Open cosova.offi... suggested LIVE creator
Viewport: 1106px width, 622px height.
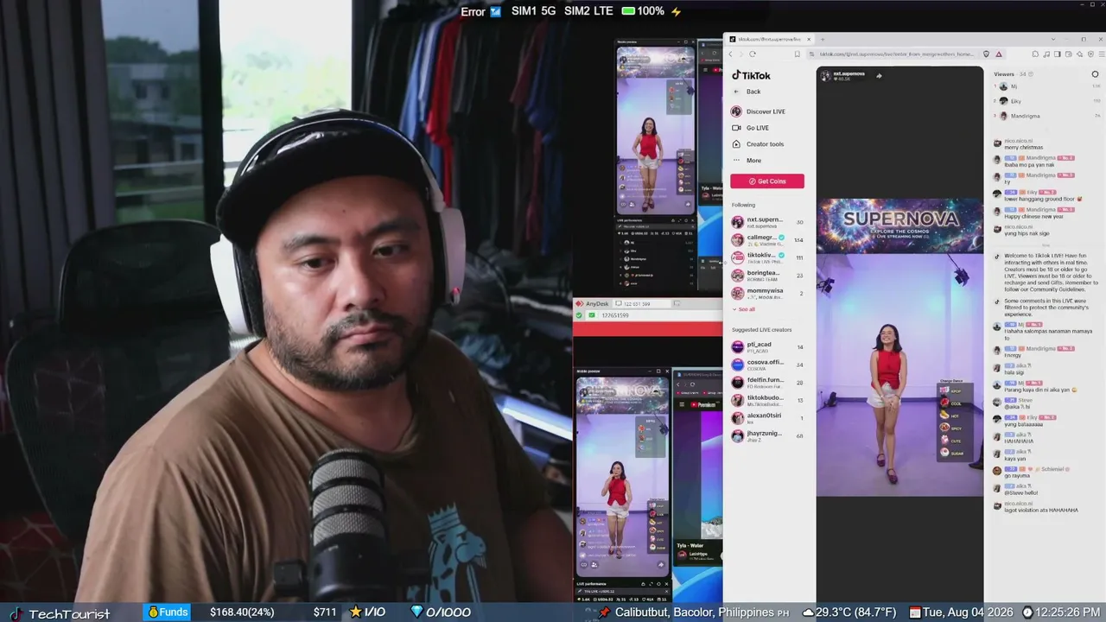(x=767, y=365)
